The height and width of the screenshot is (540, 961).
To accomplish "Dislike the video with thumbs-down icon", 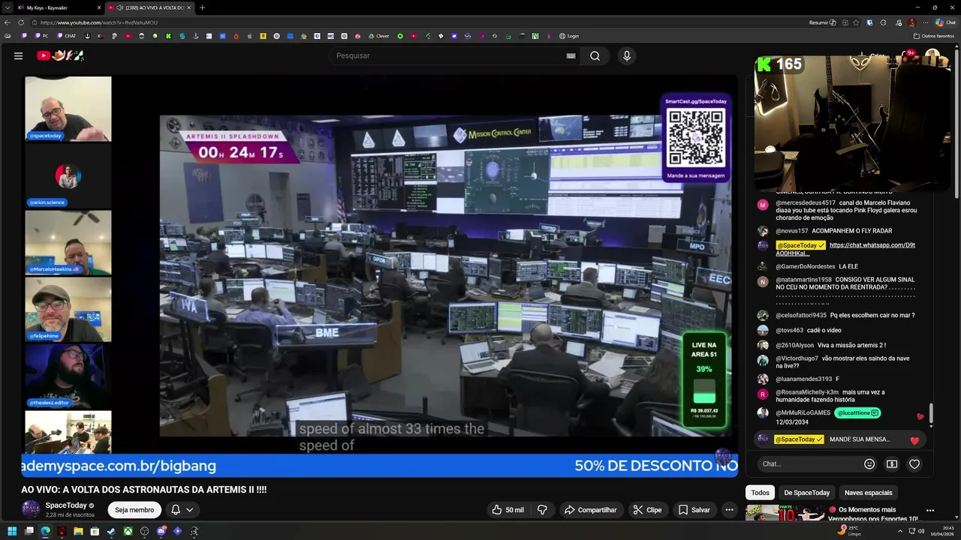I will tap(542, 510).
